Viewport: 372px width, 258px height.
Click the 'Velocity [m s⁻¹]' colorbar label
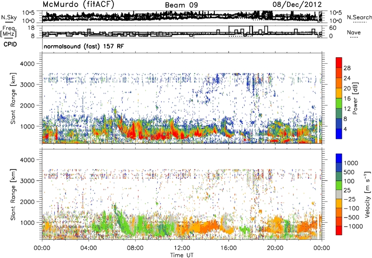(367, 194)
